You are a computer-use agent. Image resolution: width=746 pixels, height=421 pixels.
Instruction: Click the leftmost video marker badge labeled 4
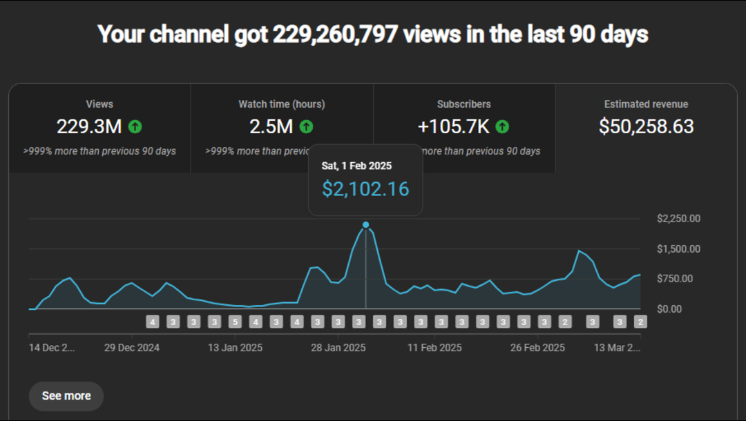[152, 322]
